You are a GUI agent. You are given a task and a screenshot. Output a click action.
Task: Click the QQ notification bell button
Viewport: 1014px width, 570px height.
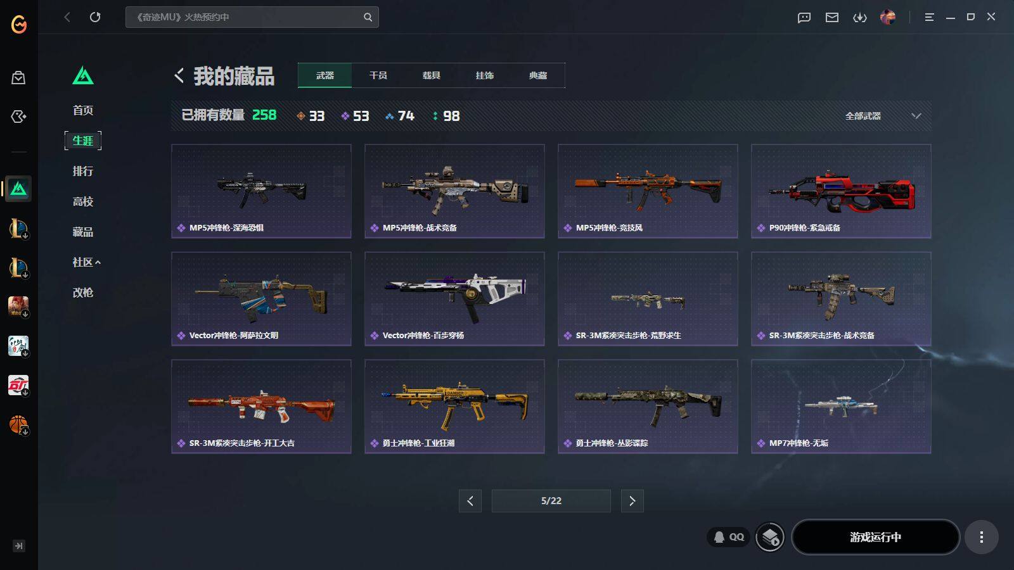(x=728, y=537)
